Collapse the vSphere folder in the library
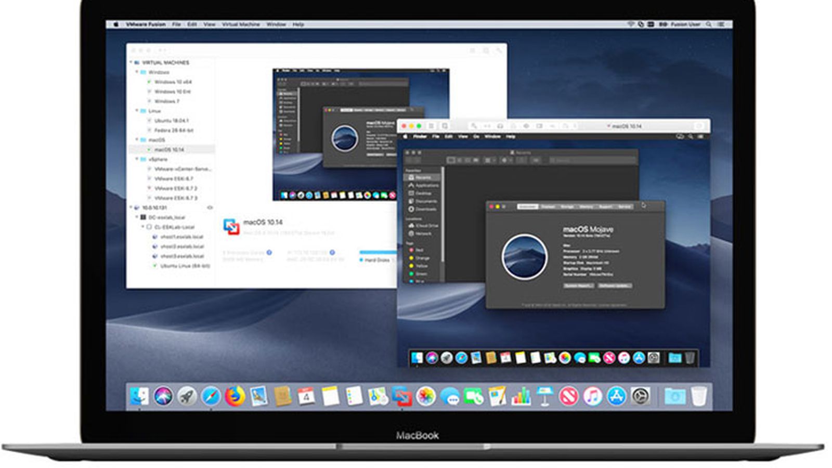This screenshot has width=832, height=468. pos(137,159)
